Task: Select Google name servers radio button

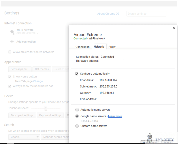Action: (x=77, y=116)
